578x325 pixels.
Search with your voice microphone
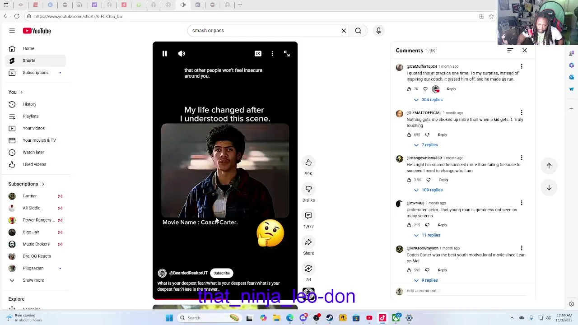coord(378,31)
